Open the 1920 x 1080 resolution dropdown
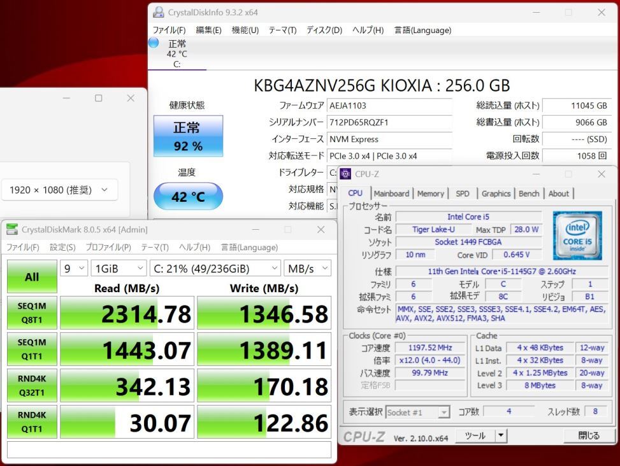620x466 pixels. pos(59,189)
